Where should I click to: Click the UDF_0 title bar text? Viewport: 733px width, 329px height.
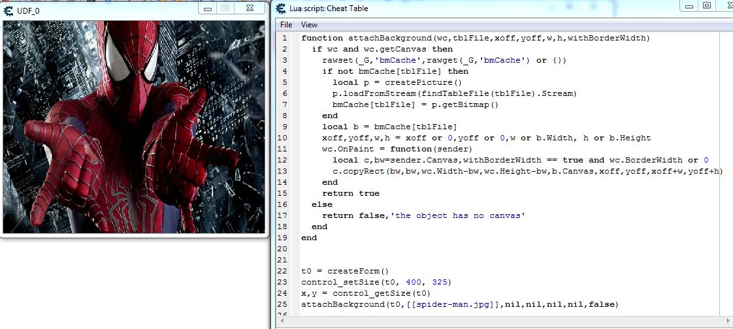[28, 10]
